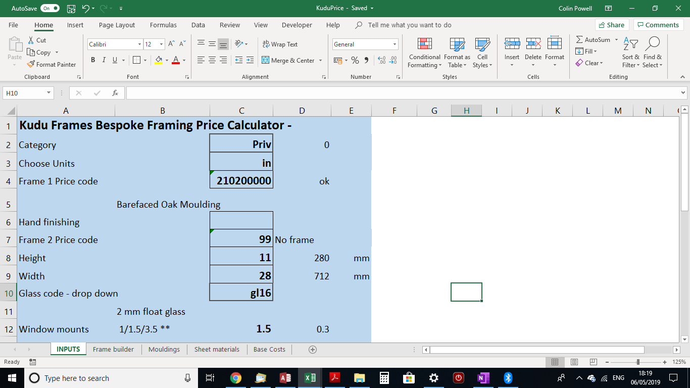Screen dimensions: 690x388
Task: Click the Copy icon
Action: (31, 52)
